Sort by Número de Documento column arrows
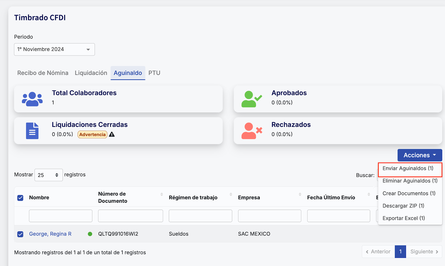 pyautogui.click(x=162, y=194)
